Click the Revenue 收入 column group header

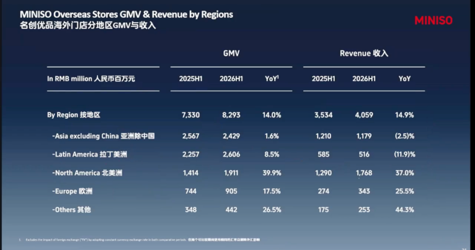click(x=364, y=53)
